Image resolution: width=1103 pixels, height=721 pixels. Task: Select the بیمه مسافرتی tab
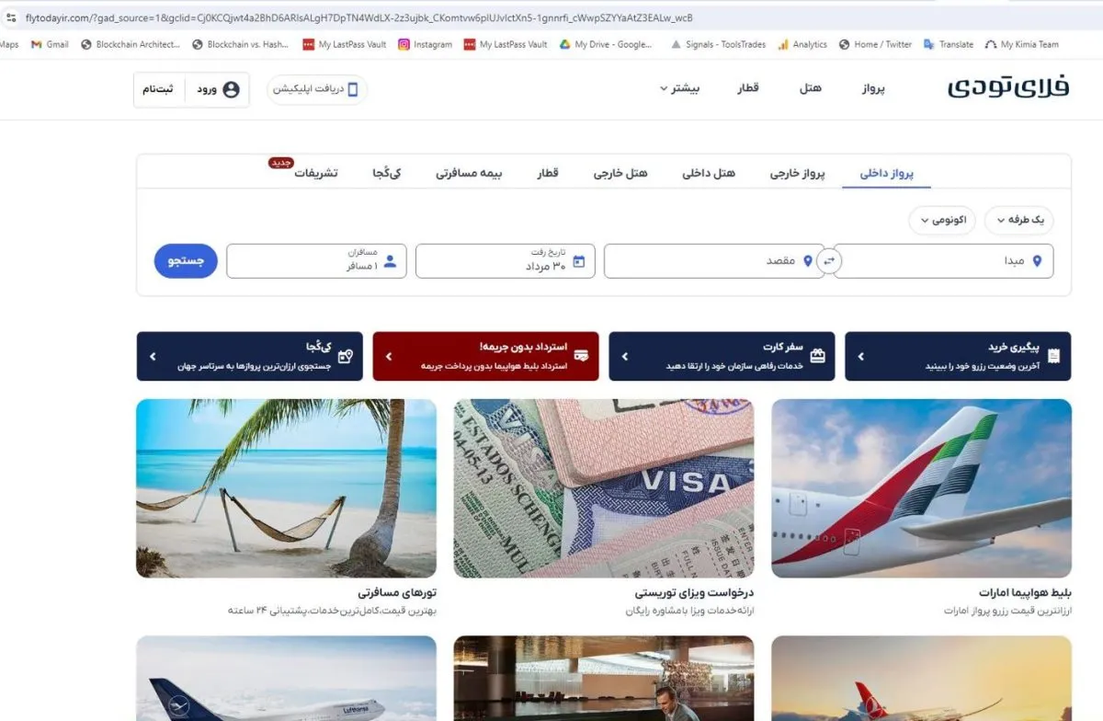(469, 173)
